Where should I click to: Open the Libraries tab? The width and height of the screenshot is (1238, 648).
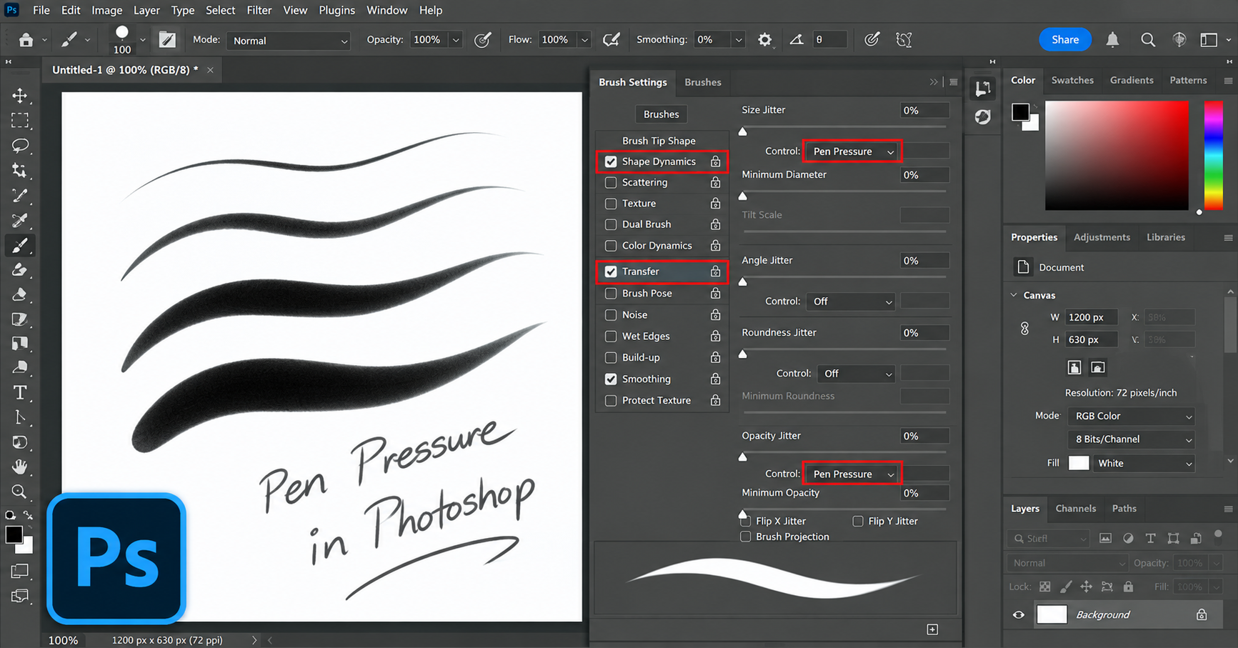[x=1166, y=237]
